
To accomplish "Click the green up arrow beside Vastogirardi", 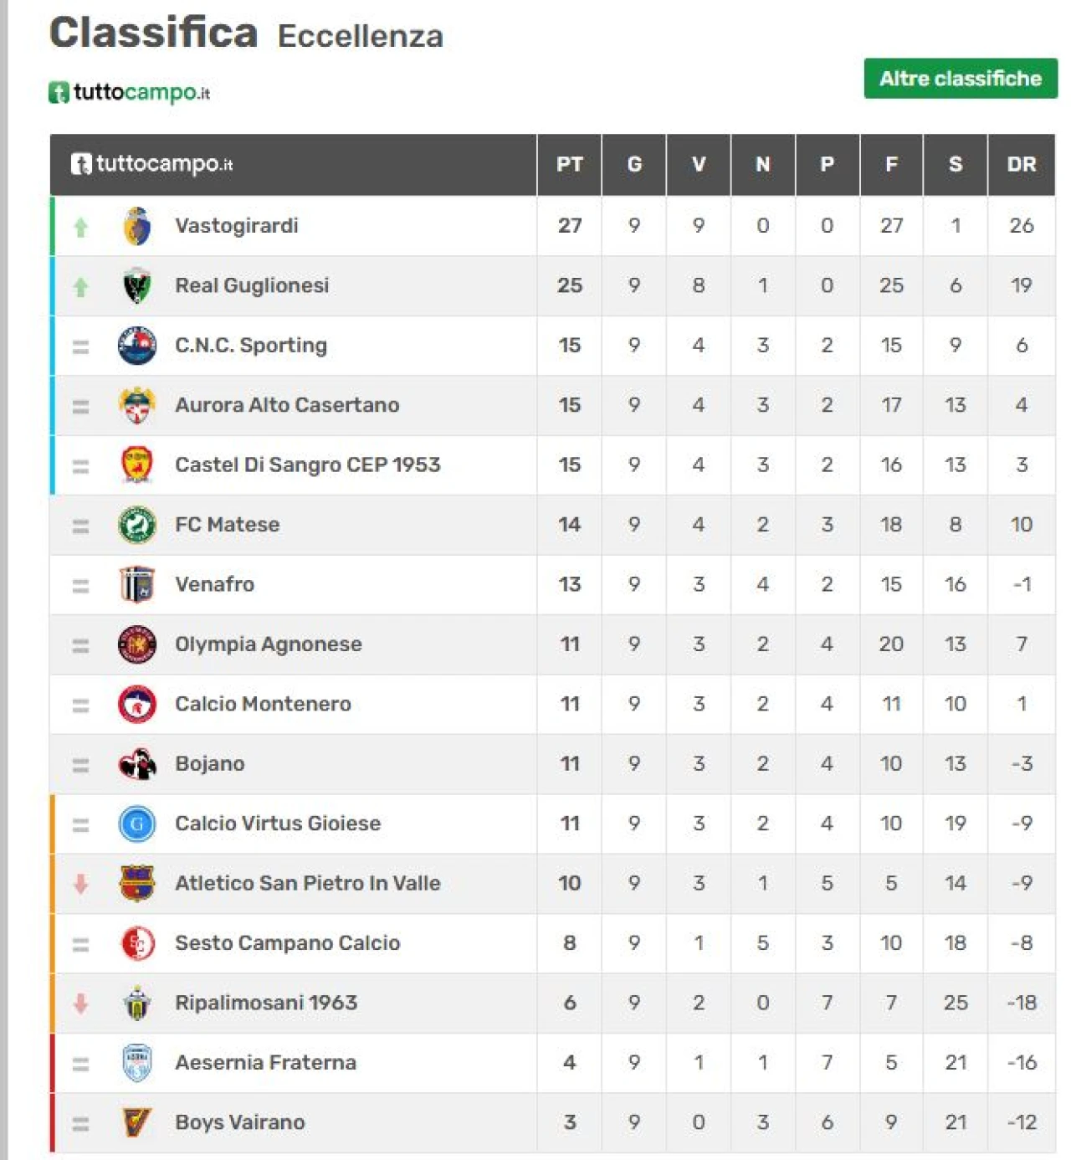I will 80,227.
